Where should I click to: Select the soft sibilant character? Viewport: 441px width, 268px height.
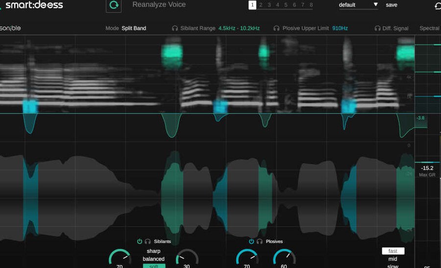click(x=154, y=266)
